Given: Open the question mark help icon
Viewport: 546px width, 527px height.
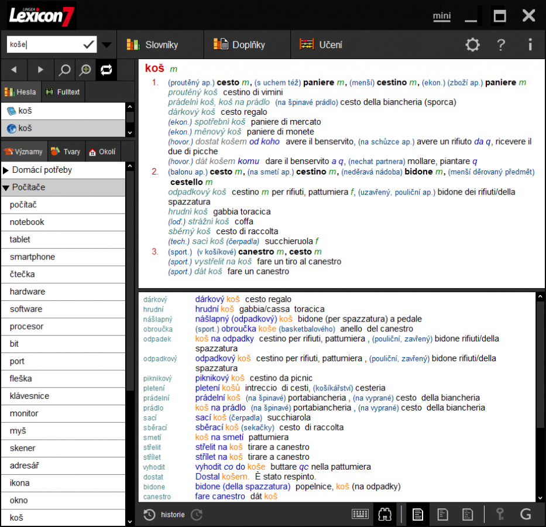Looking at the screenshot, I should 502,45.
